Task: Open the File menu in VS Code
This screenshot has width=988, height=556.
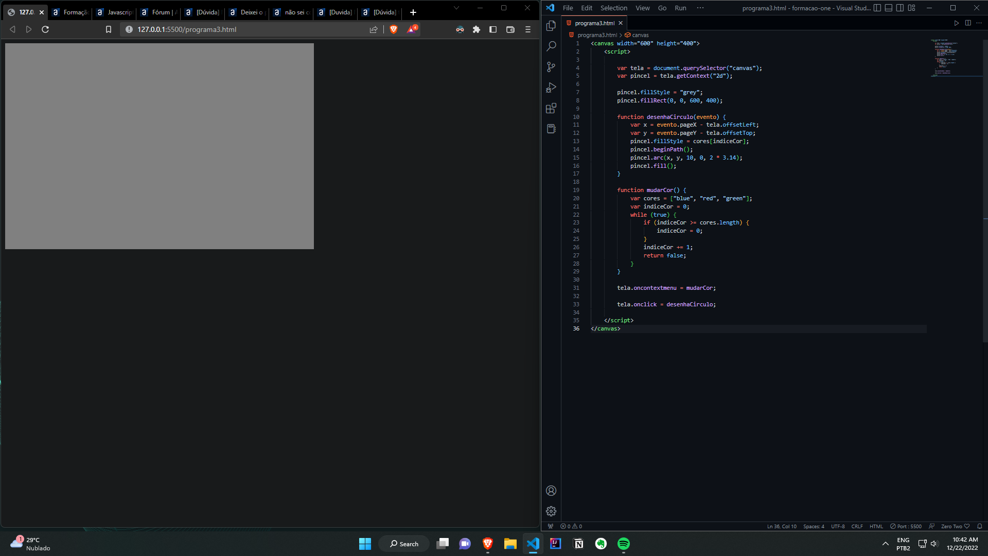Action: [x=568, y=8]
